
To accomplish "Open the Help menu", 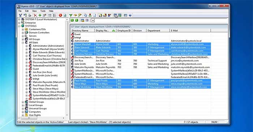I will click(51, 11).
